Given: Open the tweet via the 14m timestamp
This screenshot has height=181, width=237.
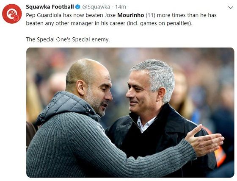Looking at the screenshot, I should coord(121,7).
